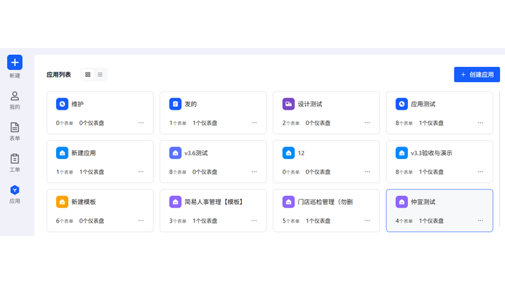
Task: Open the v3.3验收与演示 app title
Action: click(x=432, y=153)
